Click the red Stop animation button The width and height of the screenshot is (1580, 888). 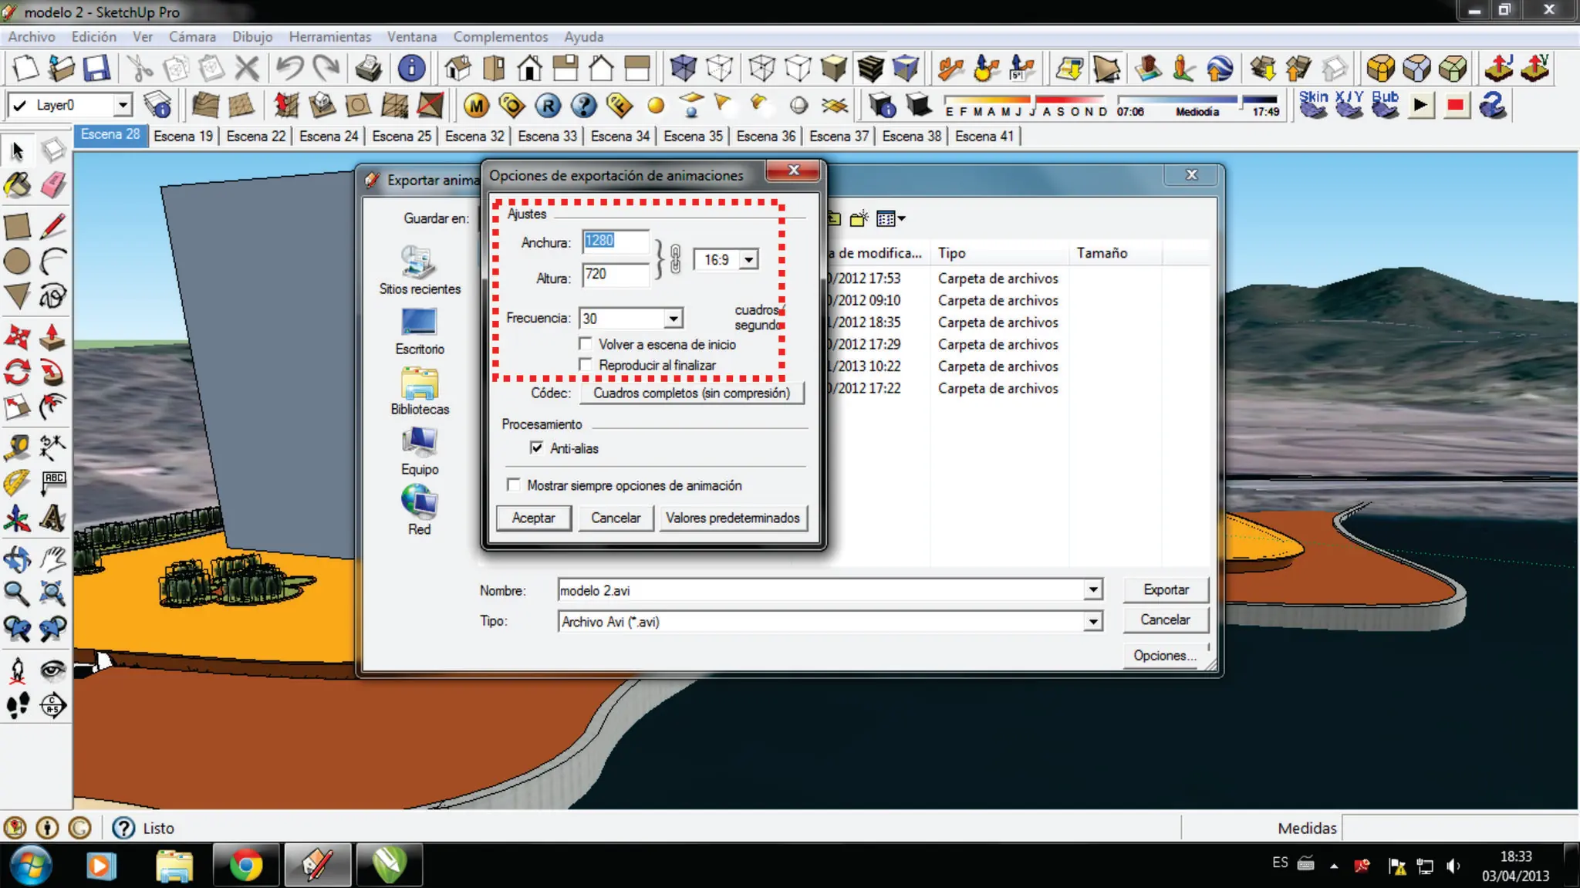[1456, 106]
